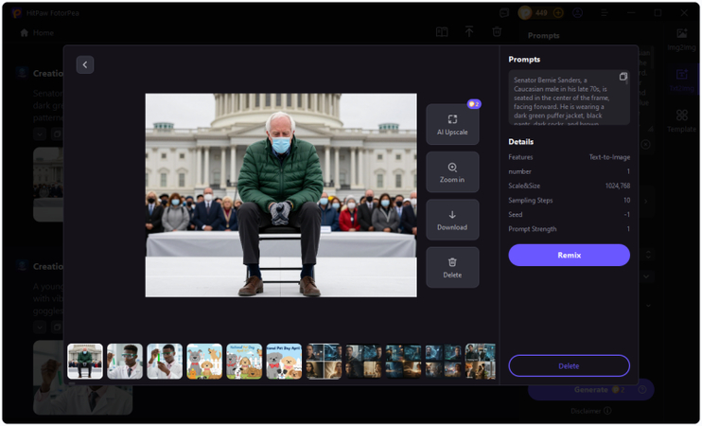
Task: Select the fourth collage thumbnail
Action: coord(444,361)
